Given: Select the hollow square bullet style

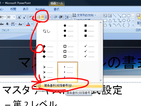Looking at the screenshot, I should (68, 51).
